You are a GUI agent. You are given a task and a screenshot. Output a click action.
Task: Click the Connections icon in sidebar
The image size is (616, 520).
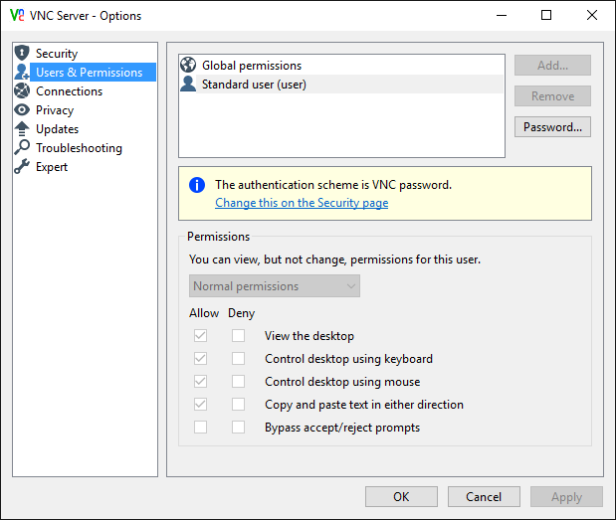coord(22,90)
